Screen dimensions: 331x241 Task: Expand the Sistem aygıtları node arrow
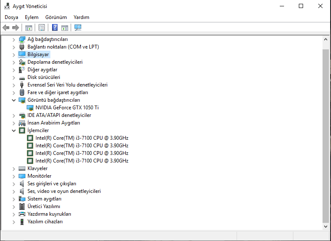[x=14, y=199]
